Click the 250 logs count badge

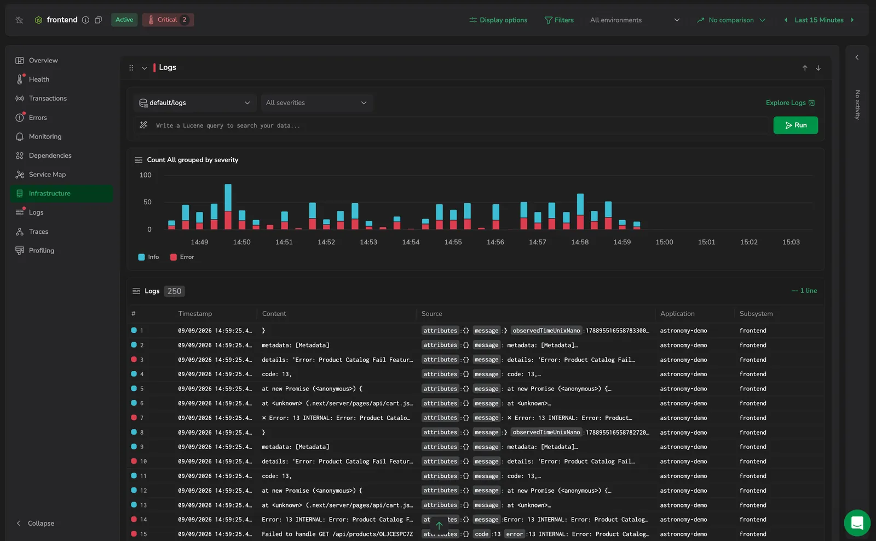click(x=174, y=291)
